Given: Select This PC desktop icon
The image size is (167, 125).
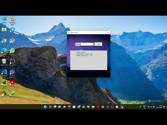Looking at the screenshot, I should [4, 20].
